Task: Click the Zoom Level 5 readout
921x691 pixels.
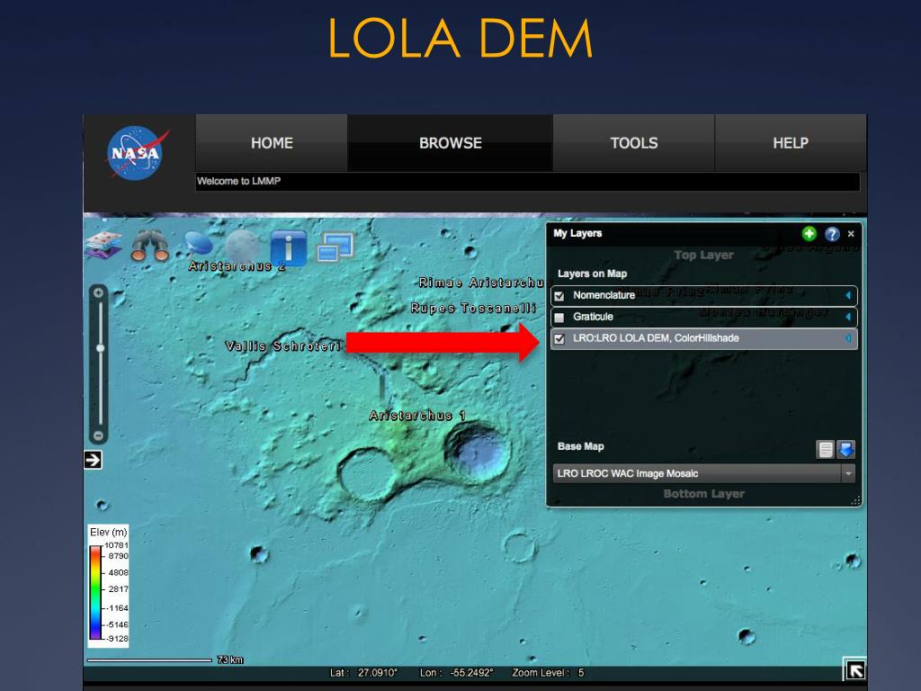Action: 548,673
